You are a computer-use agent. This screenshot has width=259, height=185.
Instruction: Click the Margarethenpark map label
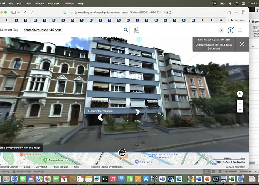point(57,160)
